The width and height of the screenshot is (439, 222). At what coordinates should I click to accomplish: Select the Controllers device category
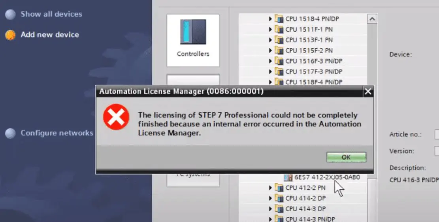point(193,40)
